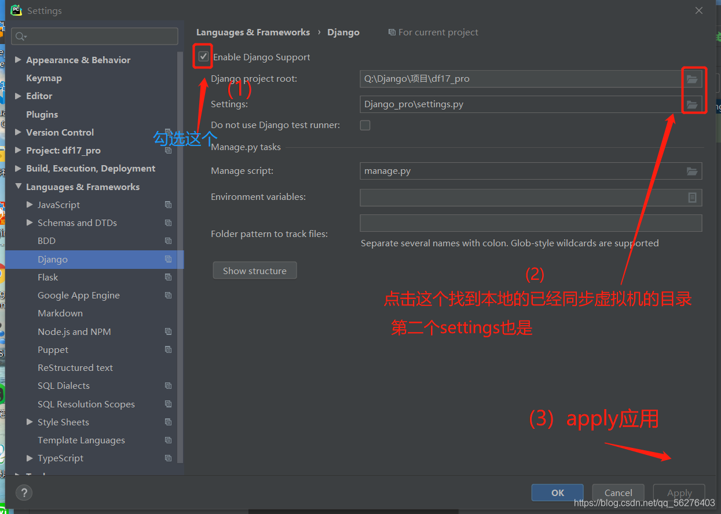Close the Settings dialog with the X button
Viewport: 721px width, 514px height.
click(699, 10)
